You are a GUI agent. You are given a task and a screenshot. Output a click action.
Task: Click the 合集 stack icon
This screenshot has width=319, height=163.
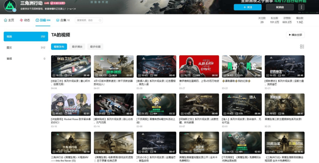pyautogui.click(x=58, y=20)
